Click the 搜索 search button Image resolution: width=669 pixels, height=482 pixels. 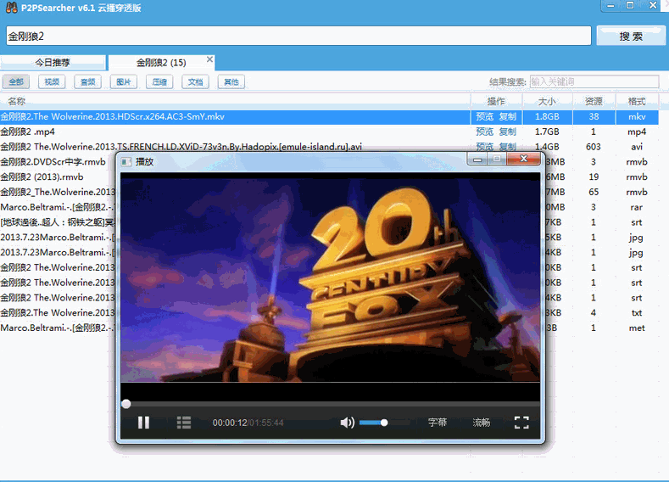[631, 36]
